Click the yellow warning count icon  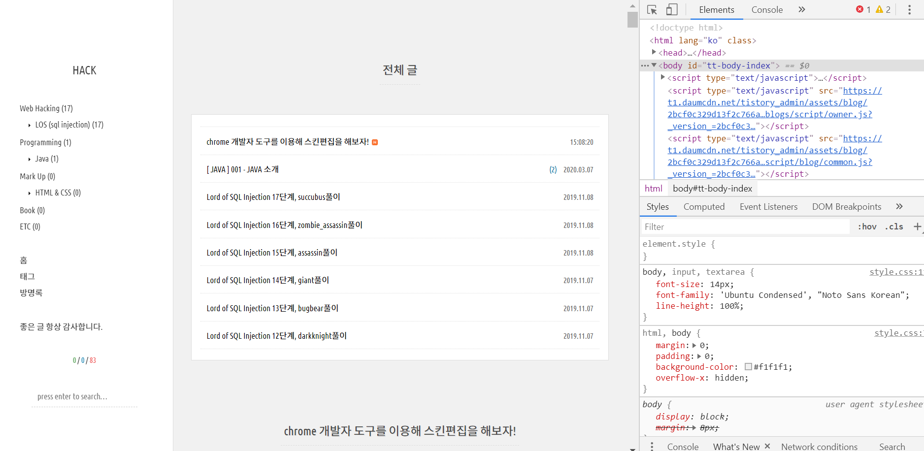point(879,9)
